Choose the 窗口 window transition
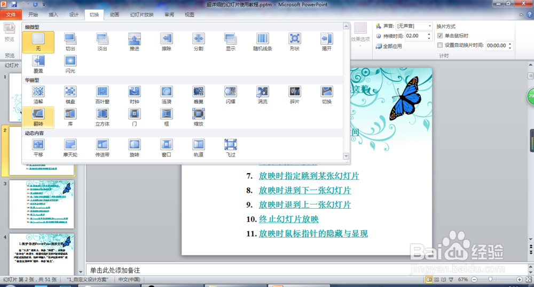Image resolution: width=534 pixels, height=287 pixels. 166,148
